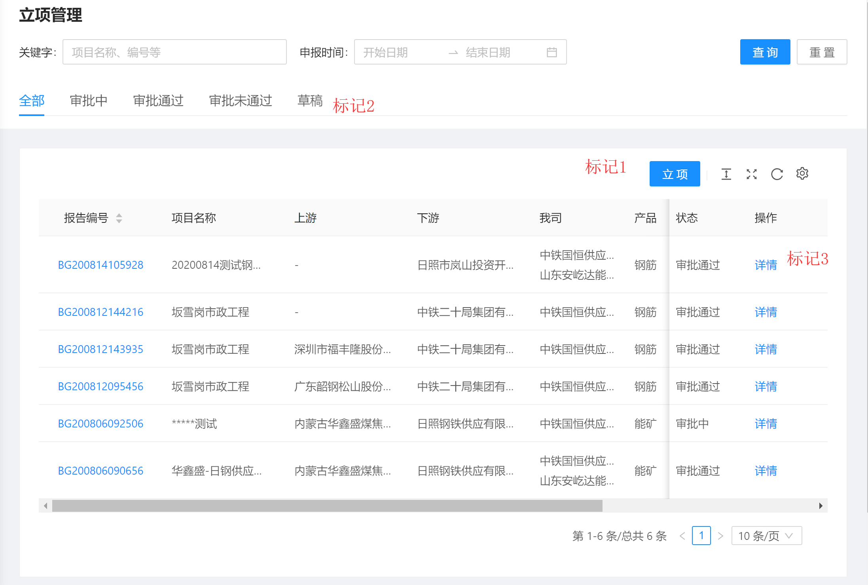Screen dimensions: 868x585
Task: Open the column settings gear icon
Action: [x=802, y=173]
